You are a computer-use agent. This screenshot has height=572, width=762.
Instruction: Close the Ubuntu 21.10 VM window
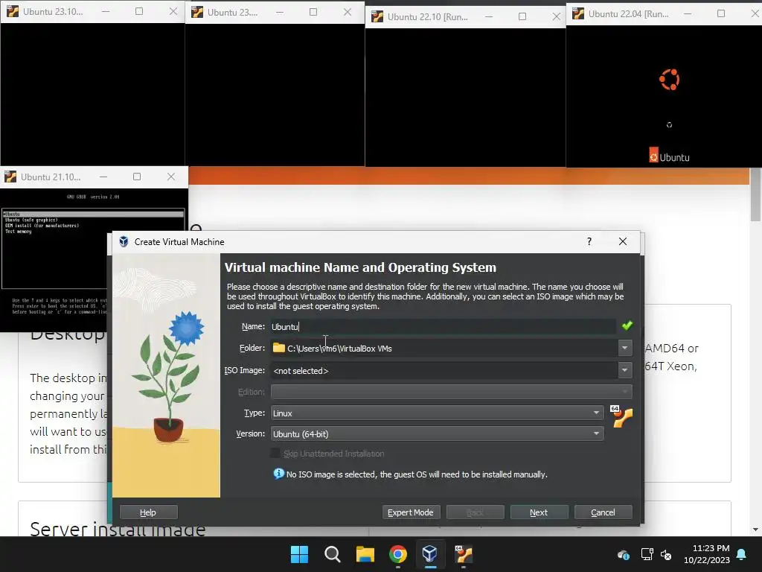pyautogui.click(x=171, y=177)
